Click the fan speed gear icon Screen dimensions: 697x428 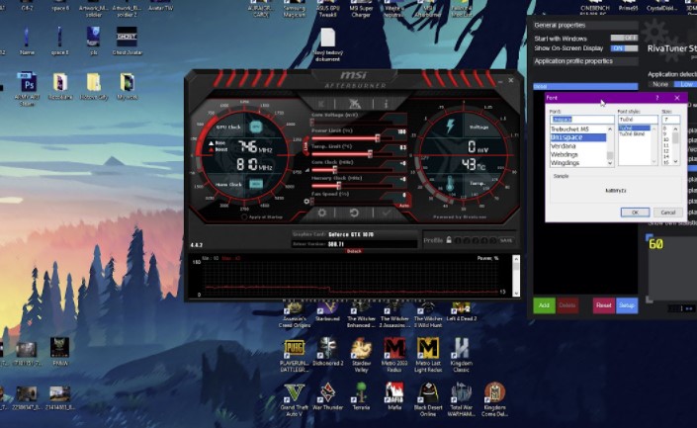tap(306, 202)
